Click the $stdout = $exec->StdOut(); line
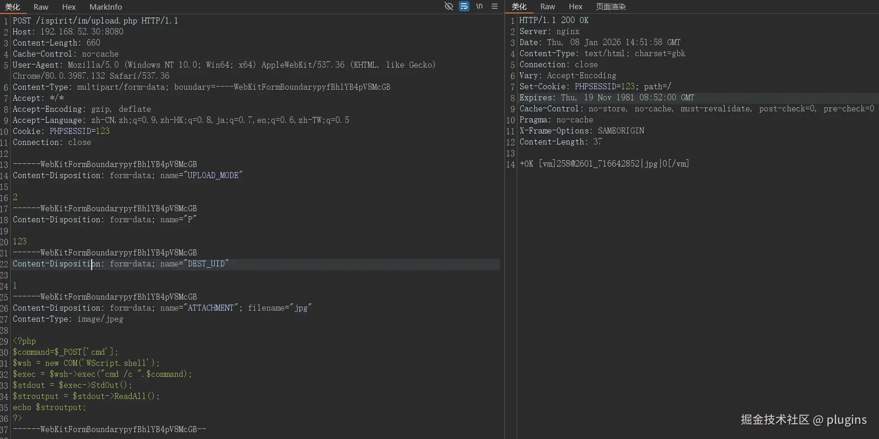Screen dimensions: 879x439 tap(72, 385)
